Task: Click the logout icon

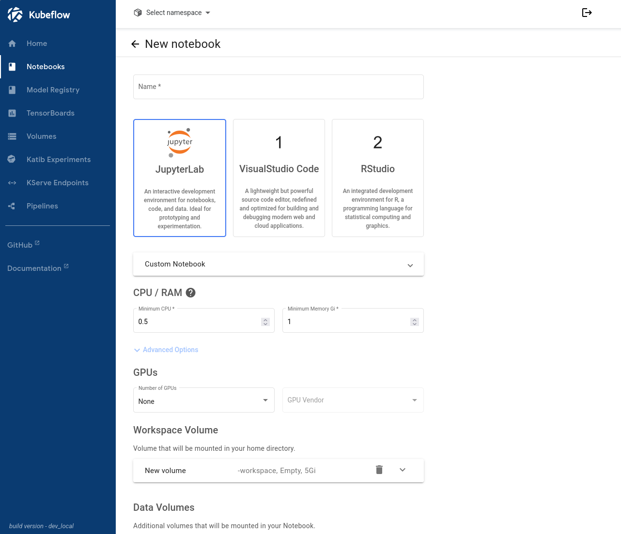Action: pyautogui.click(x=587, y=13)
